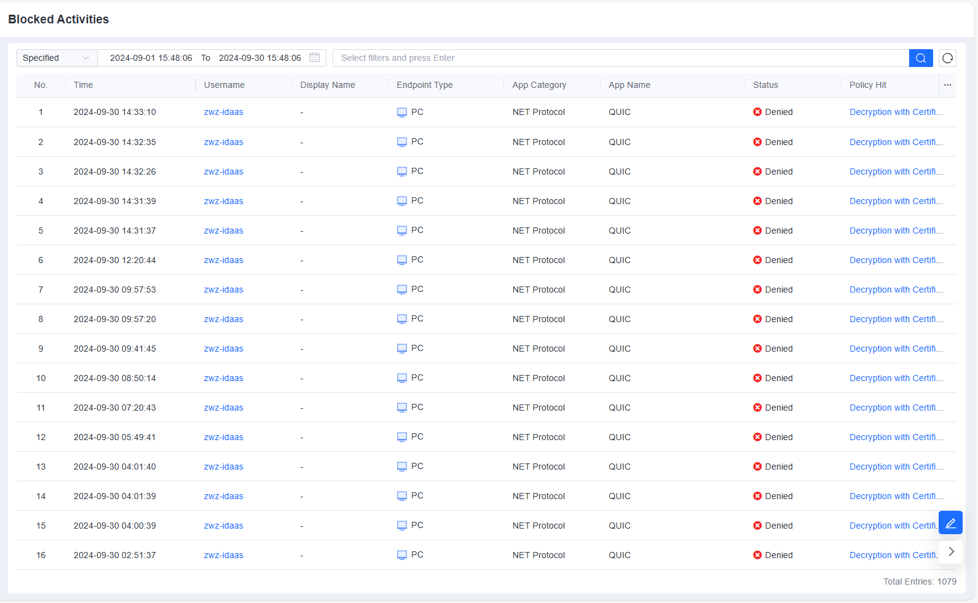Click the App Category column header
Image resolution: width=978 pixels, height=603 pixels.
pos(539,85)
